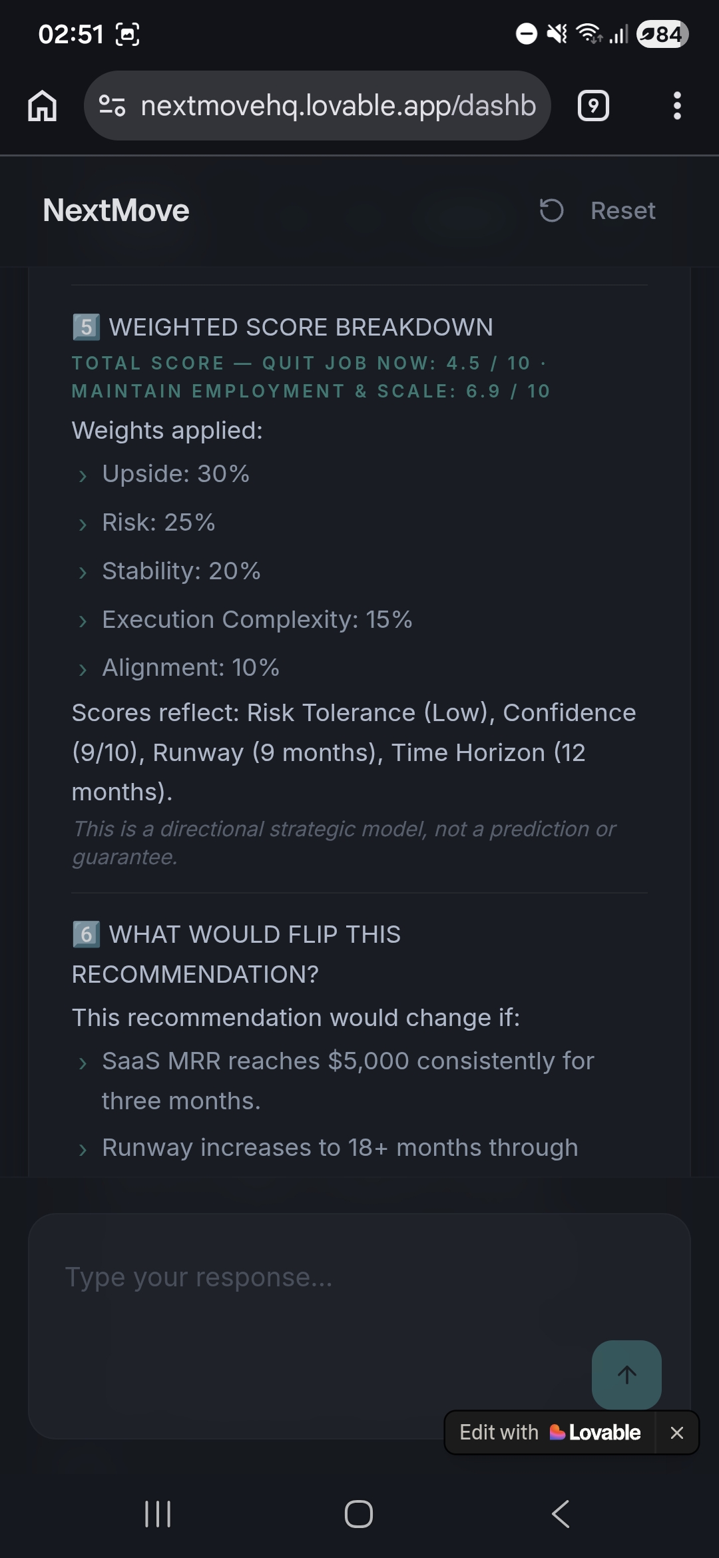Dismiss the Edit with Lovable banner
Screen dimensions: 719x1558
click(678, 1432)
